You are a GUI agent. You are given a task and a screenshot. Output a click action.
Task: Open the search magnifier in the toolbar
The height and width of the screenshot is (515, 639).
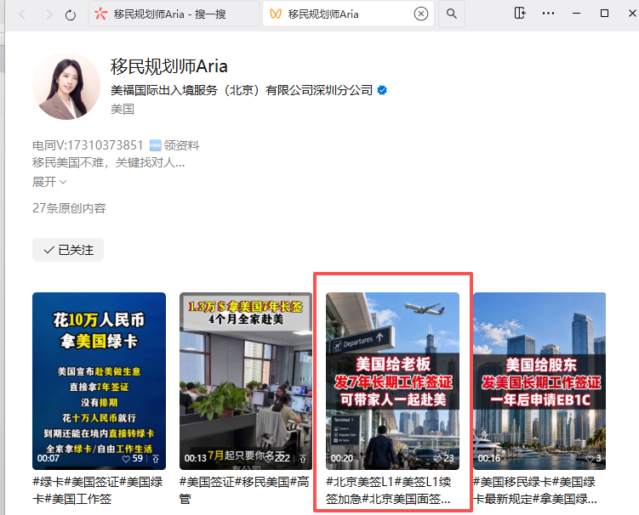(452, 14)
